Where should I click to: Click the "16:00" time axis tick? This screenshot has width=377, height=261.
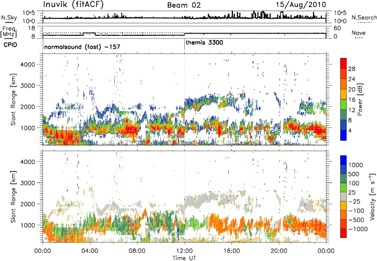(231, 251)
